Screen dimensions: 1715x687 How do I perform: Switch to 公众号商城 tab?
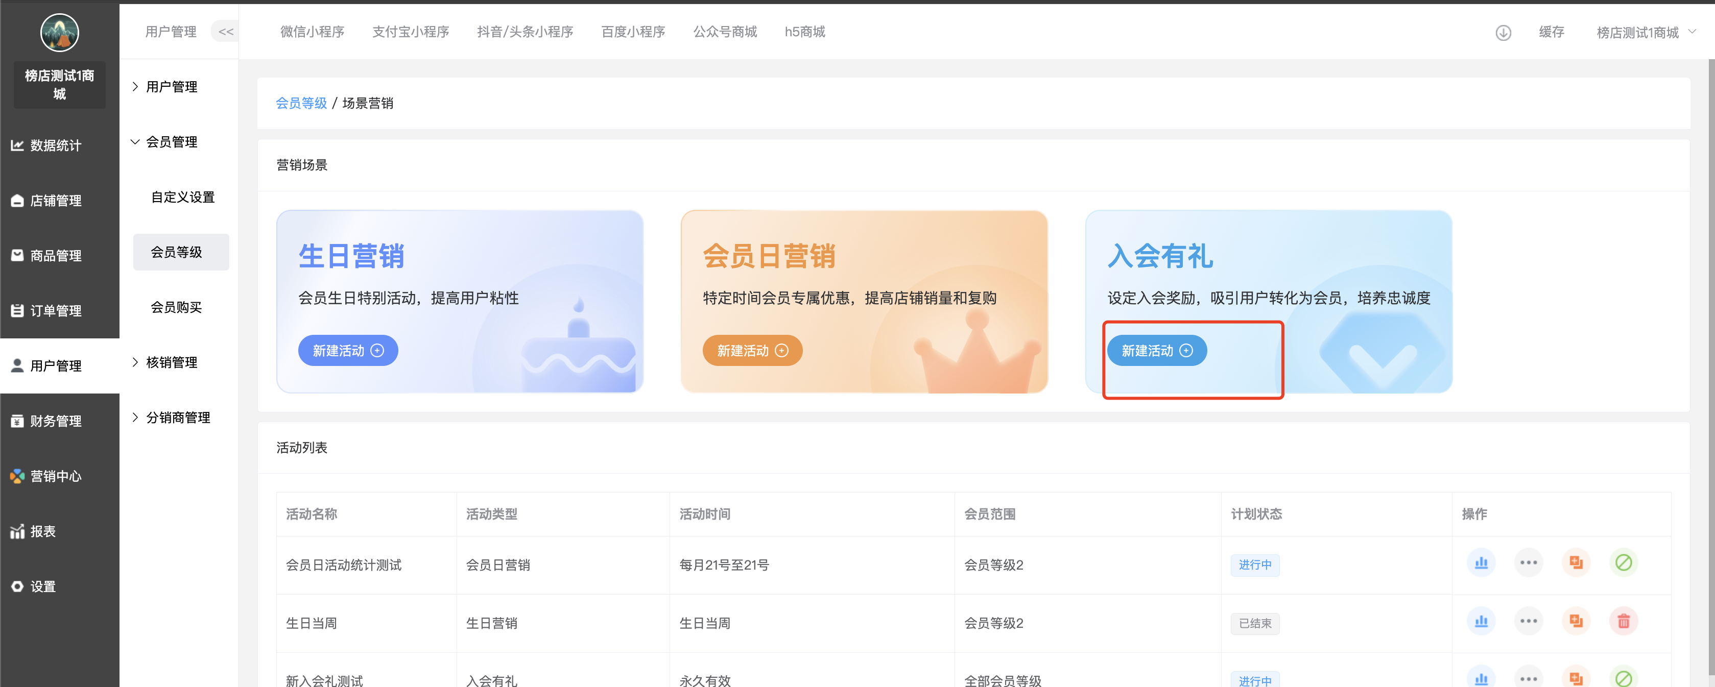tap(725, 31)
